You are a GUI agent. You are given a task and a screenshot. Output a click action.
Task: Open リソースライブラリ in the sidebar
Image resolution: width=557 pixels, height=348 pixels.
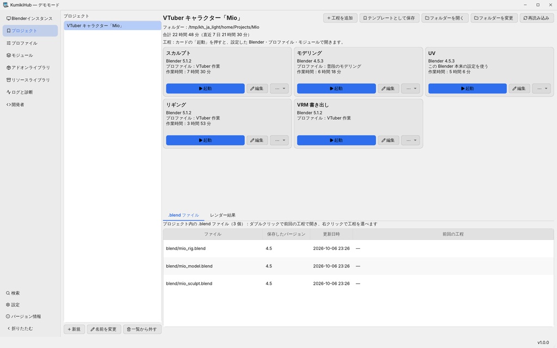30,80
